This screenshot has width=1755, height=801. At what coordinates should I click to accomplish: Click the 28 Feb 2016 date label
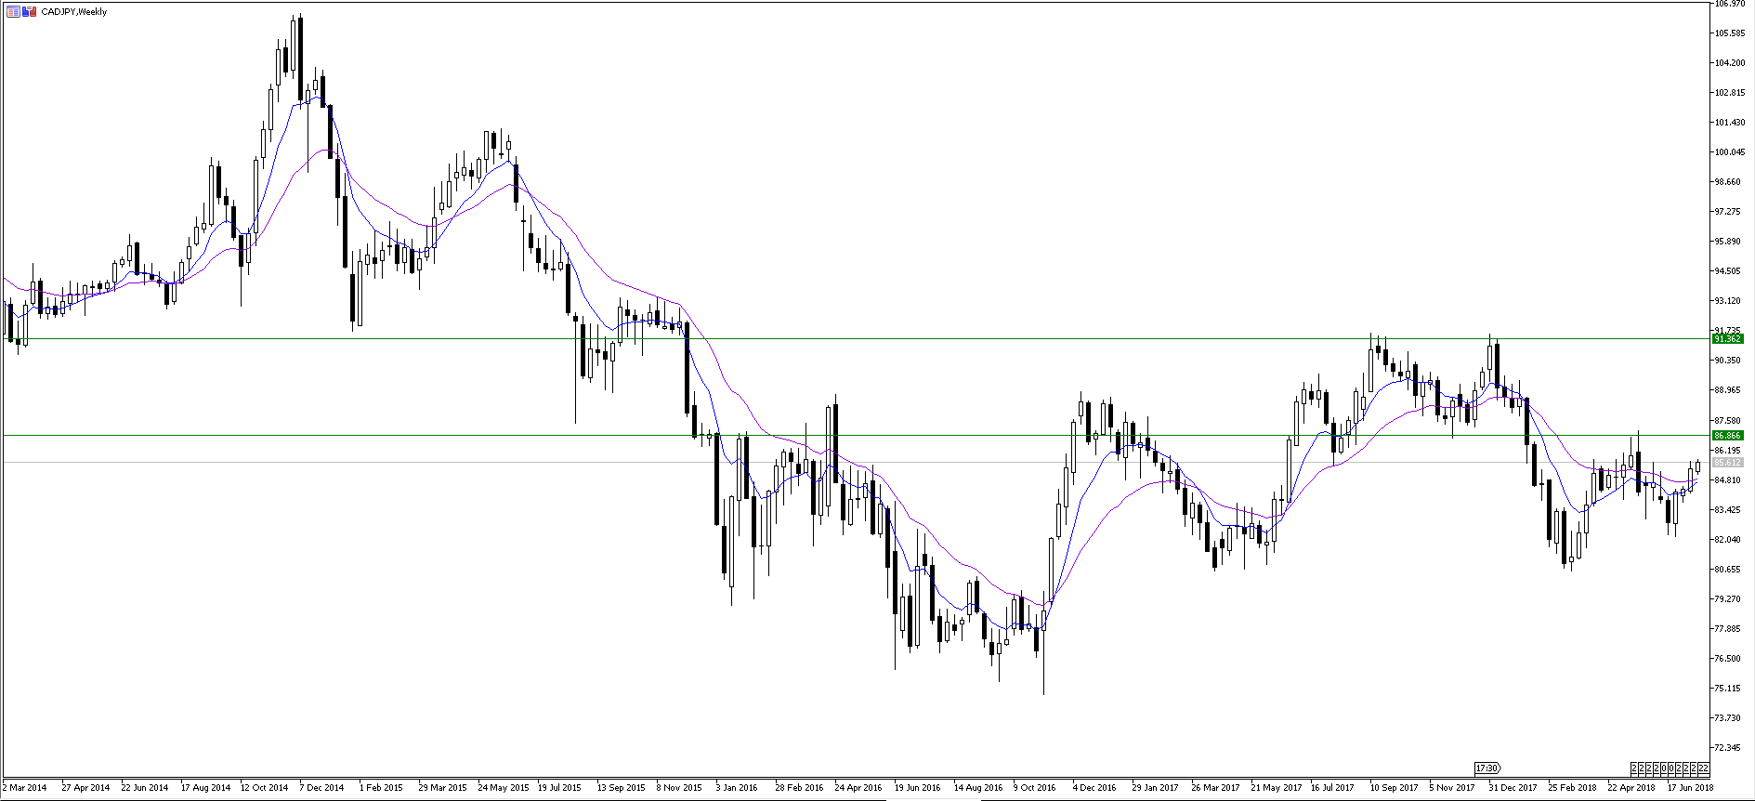(799, 788)
